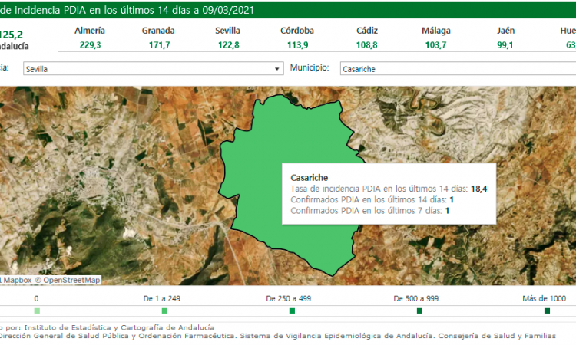This screenshot has height=345, width=576.
Task: Click Sevilla province rate 122,8
Action: 228,45
